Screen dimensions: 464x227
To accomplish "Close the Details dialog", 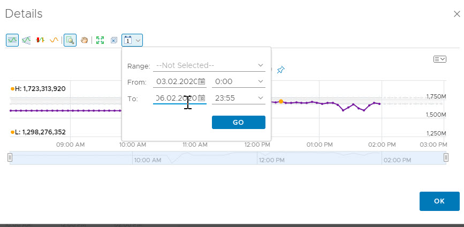I will click(457, 14).
